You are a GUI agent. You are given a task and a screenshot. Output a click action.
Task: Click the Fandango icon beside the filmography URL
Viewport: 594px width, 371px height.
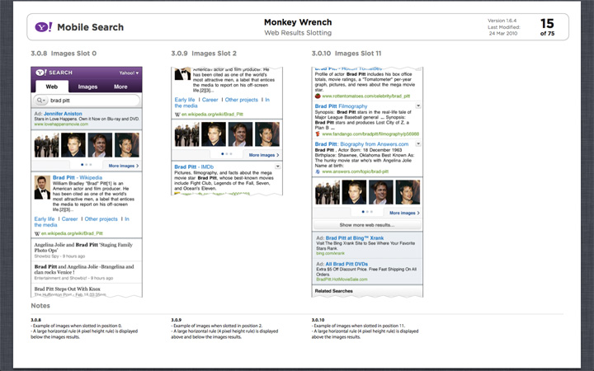(x=318, y=133)
